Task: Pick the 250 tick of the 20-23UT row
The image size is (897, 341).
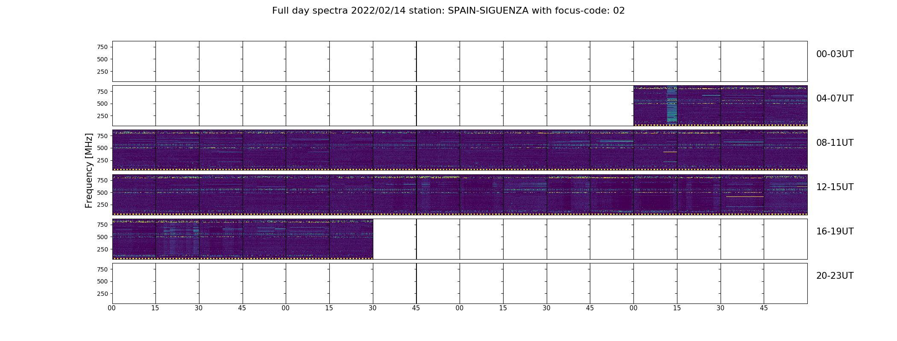Action: (x=103, y=294)
